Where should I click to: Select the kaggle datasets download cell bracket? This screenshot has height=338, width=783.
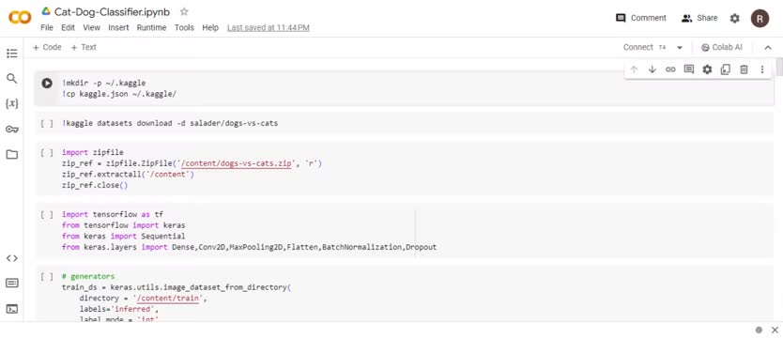coord(47,123)
